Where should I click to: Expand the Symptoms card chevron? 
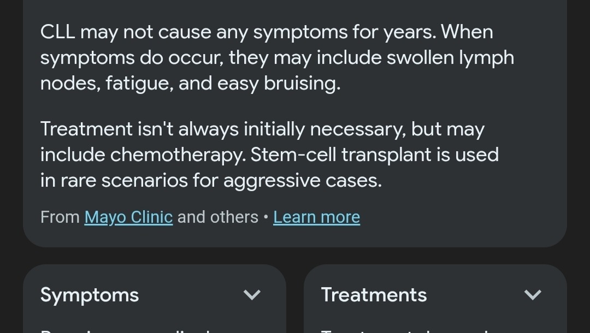252,295
